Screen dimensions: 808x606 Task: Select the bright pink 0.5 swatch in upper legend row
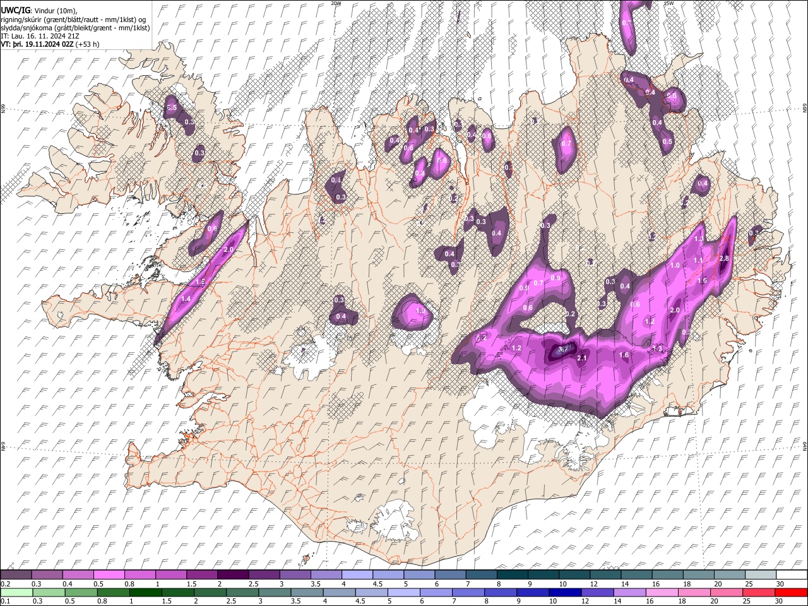(109, 575)
